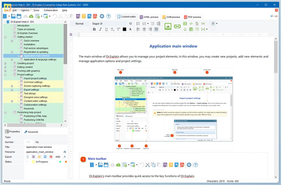
Task: Click the Open project folder icon
Action: (x=13, y=17)
